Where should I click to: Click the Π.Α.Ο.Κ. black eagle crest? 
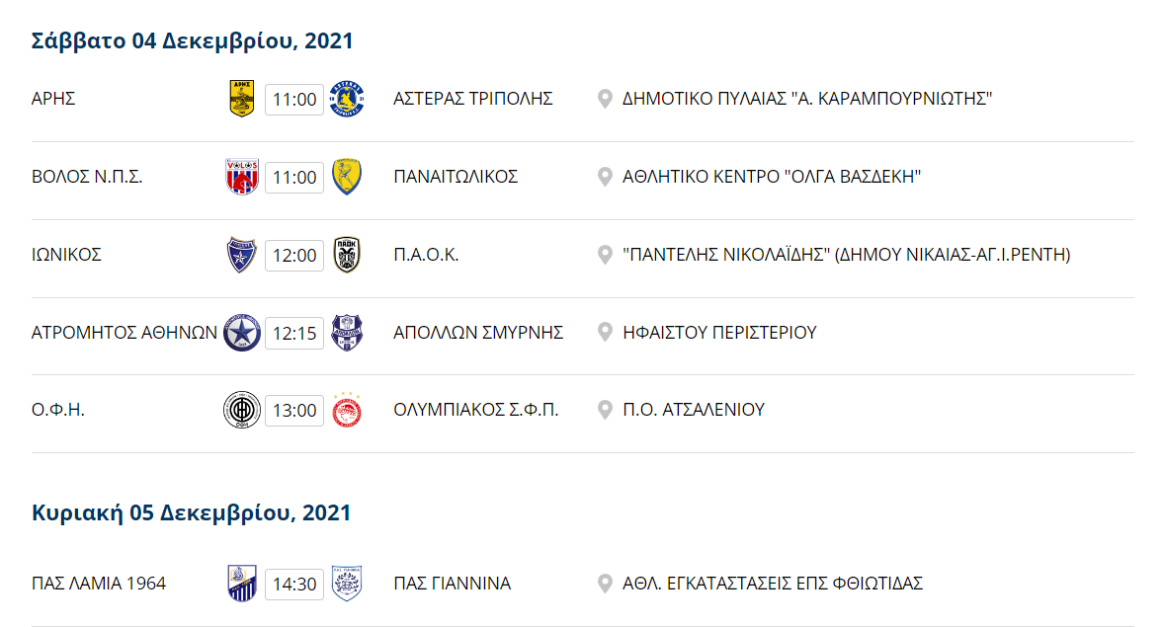click(x=347, y=255)
